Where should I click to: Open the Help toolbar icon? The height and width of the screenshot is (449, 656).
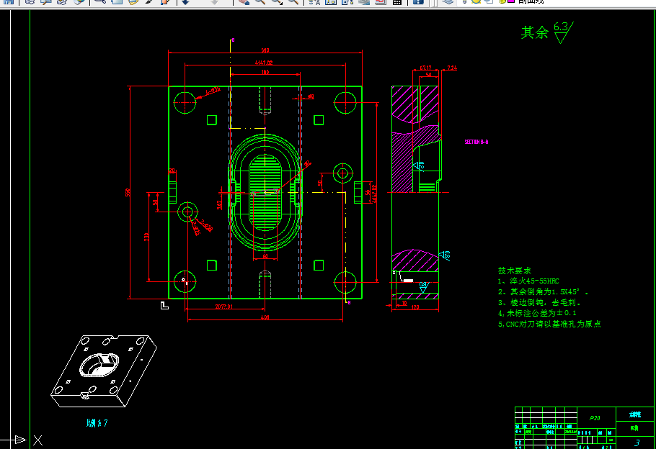(418, 1)
